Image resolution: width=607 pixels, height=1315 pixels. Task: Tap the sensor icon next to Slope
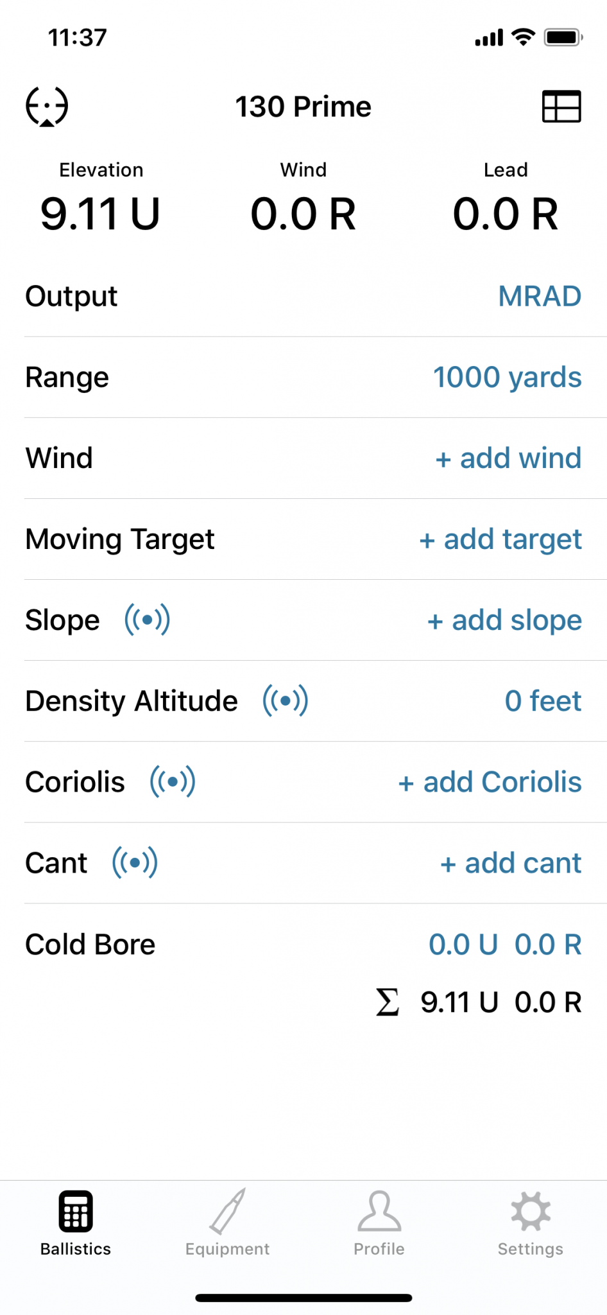pos(148,620)
